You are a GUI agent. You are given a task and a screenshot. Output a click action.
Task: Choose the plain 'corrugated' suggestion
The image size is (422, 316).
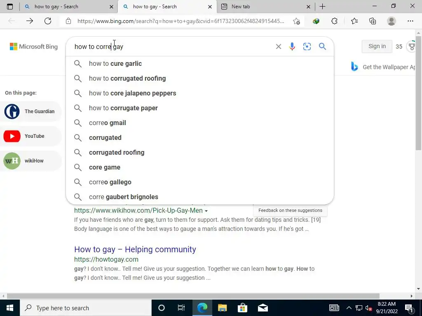coord(200,137)
